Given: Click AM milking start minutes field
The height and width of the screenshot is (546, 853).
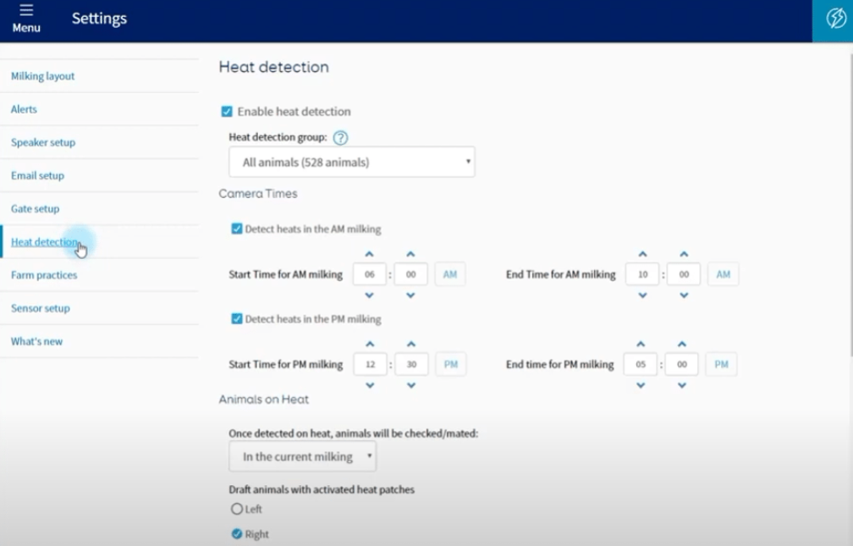Looking at the screenshot, I should click(x=410, y=274).
